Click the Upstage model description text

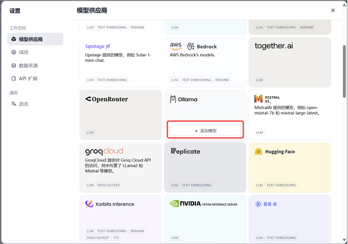pyautogui.click(x=118, y=57)
